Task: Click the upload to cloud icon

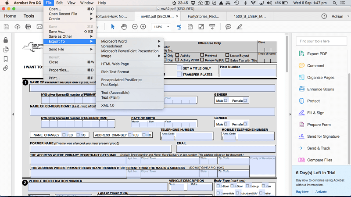Action: pos(17,27)
